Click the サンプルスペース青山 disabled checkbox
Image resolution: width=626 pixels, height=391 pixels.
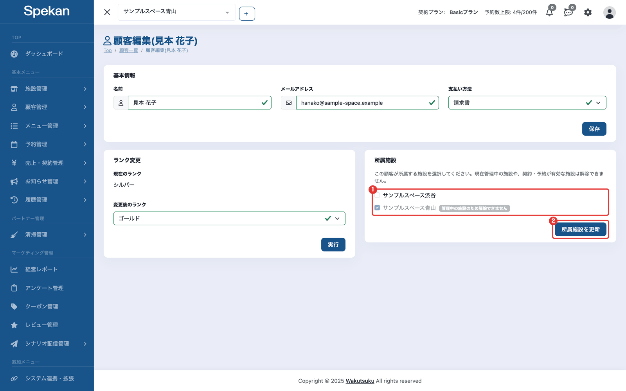(x=377, y=208)
